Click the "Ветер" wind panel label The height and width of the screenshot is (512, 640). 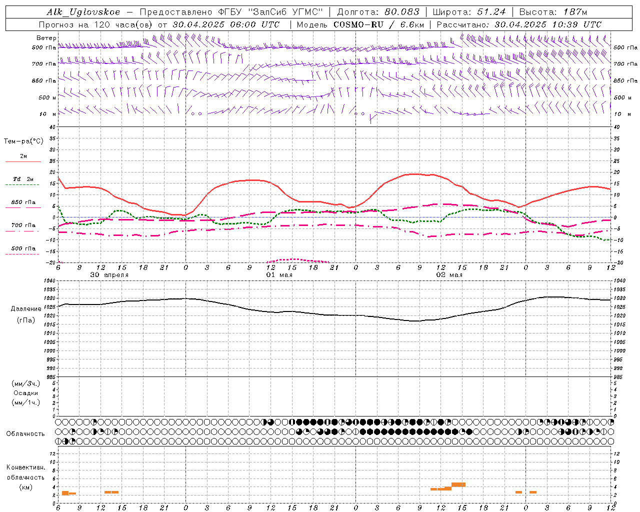click(46, 38)
